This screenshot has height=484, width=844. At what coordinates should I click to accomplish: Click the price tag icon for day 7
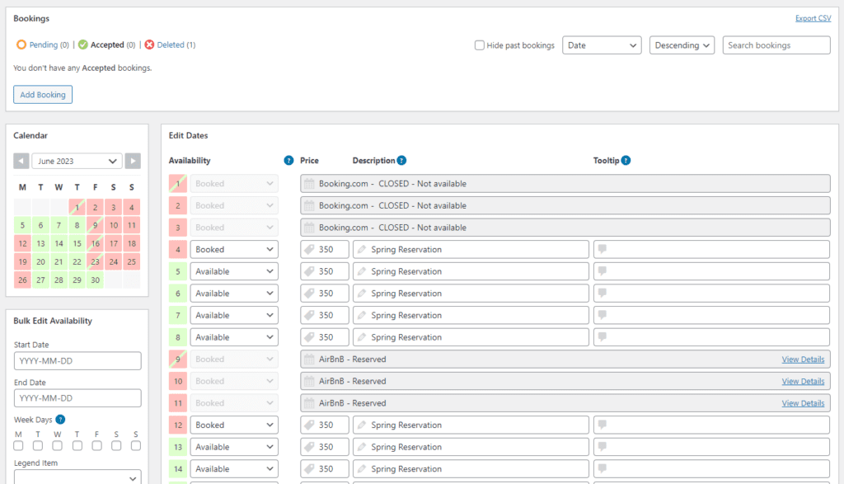pos(309,315)
